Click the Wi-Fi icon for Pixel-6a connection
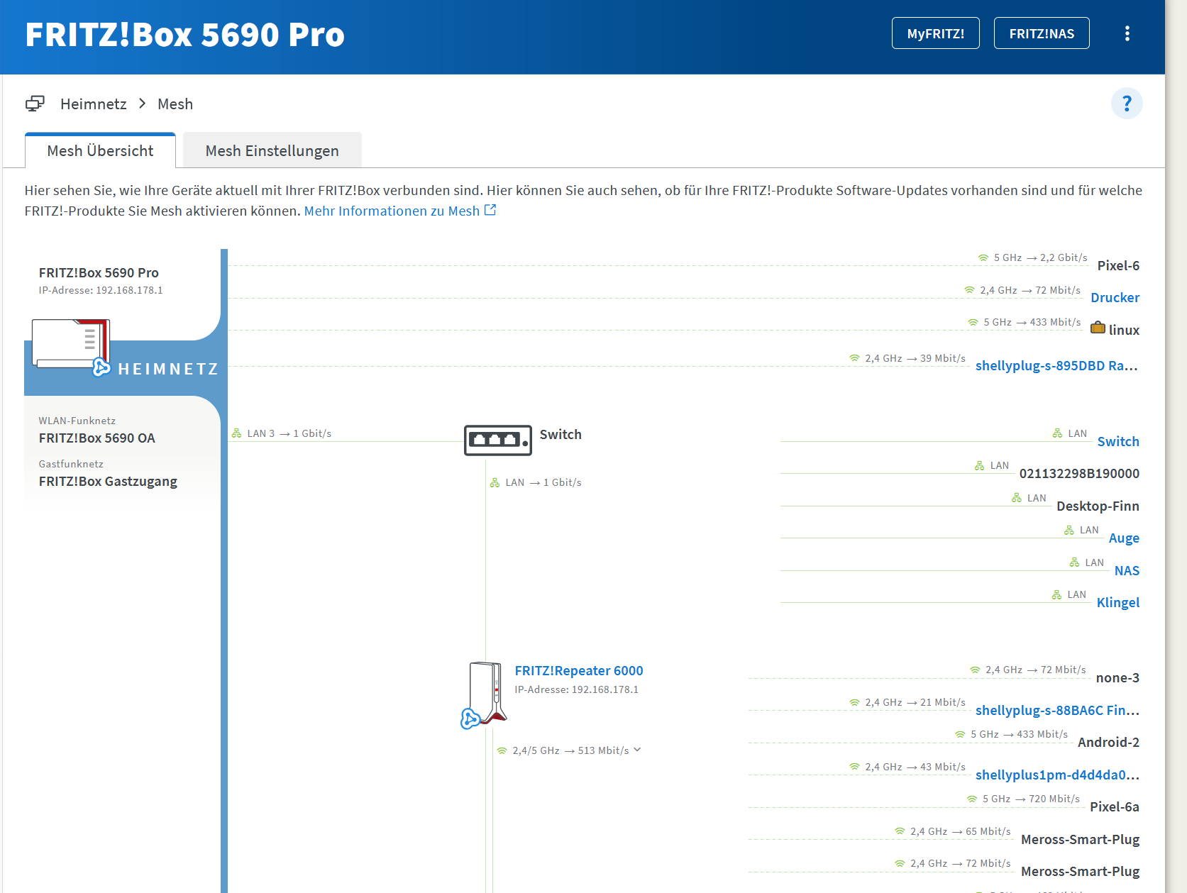 [972, 799]
